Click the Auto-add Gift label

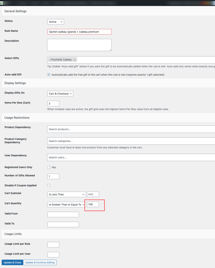point(13,74)
